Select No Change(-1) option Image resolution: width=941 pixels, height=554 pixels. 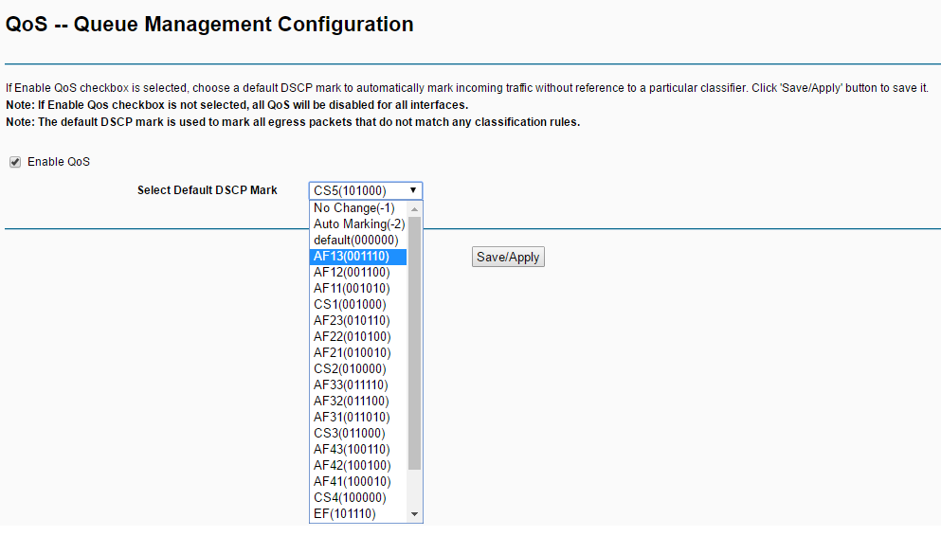tap(358, 208)
